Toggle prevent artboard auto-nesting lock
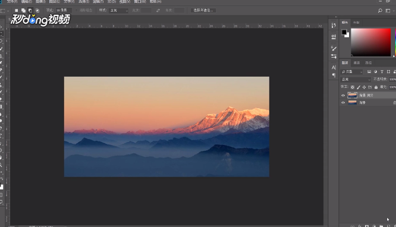 pyautogui.click(x=370, y=87)
